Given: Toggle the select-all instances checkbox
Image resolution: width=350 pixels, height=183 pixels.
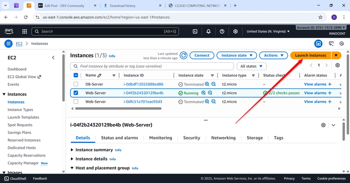Looking at the screenshot, I should click(x=76, y=75).
